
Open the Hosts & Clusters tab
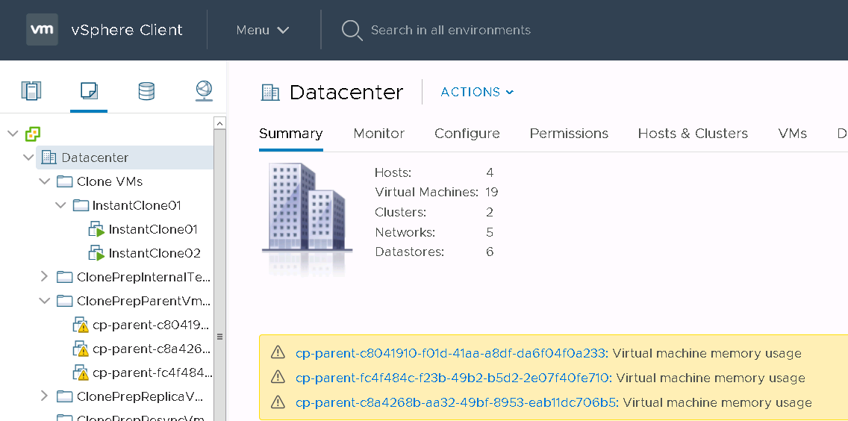(x=693, y=134)
